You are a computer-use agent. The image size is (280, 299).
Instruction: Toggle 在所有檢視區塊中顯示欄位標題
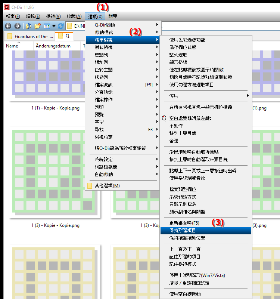click(x=206, y=107)
